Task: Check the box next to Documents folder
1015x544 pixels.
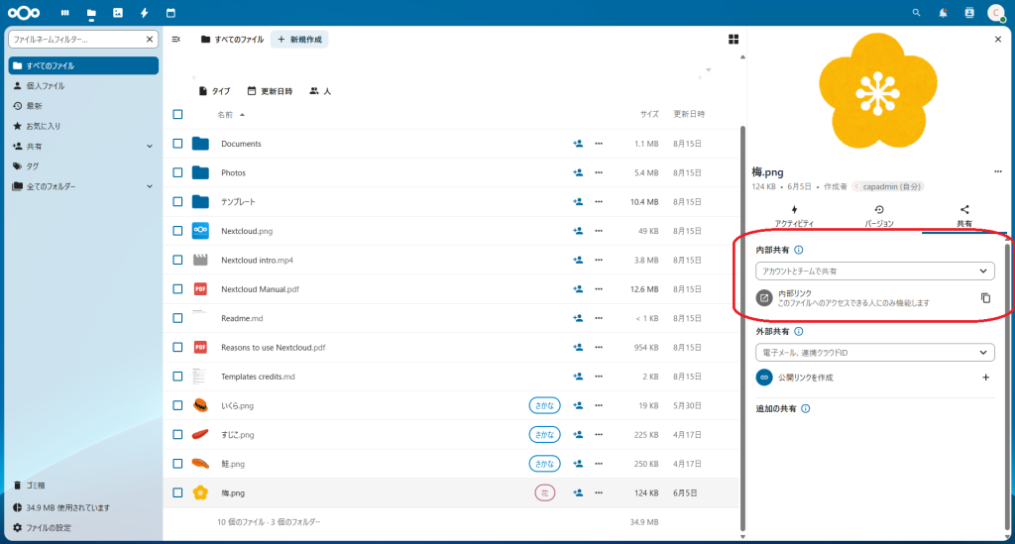Action: [177, 144]
